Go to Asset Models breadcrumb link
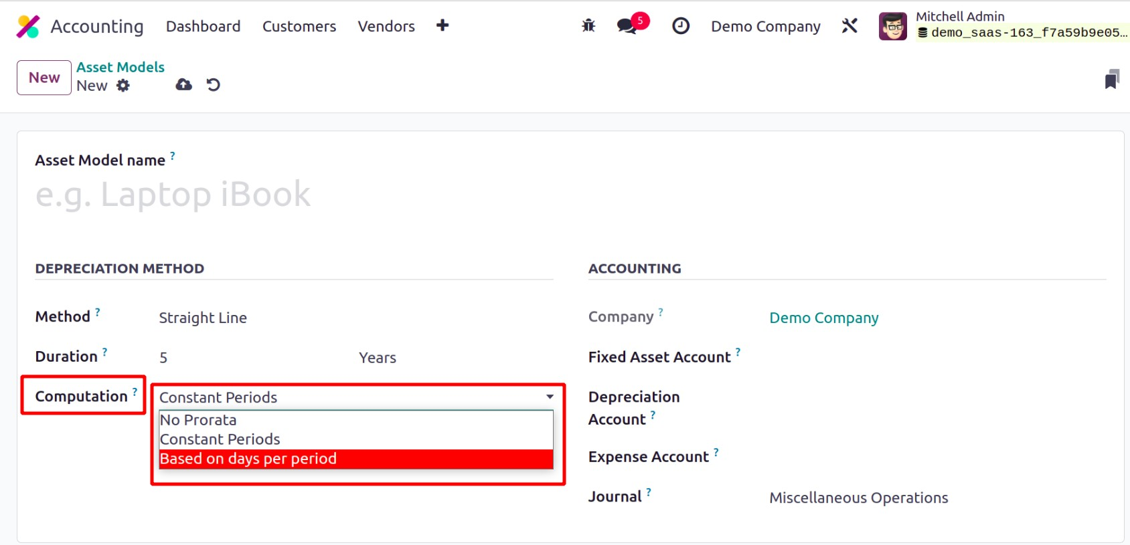The height and width of the screenshot is (545, 1130). [x=120, y=67]
